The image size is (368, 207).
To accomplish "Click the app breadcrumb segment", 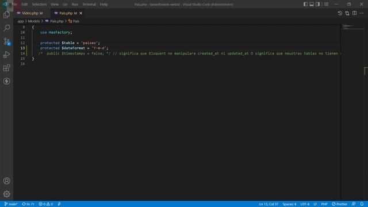I will coord(21,21).
